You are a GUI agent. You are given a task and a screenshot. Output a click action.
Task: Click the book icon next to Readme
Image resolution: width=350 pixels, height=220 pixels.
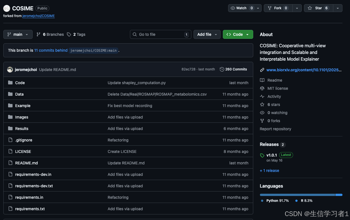(262, 80)
